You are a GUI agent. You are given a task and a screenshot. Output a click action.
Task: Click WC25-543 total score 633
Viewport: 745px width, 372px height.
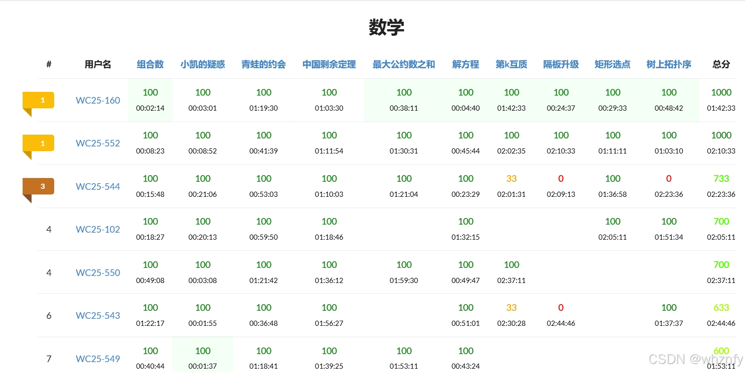point(721,307)
